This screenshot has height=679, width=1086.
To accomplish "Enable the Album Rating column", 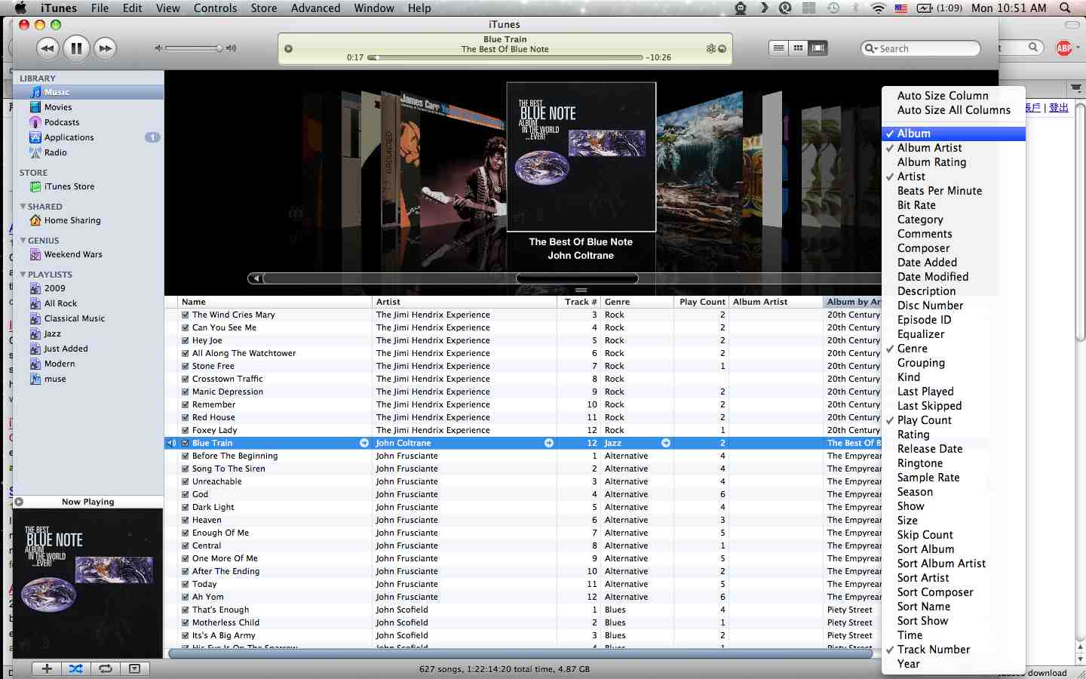I will tap(953, 162).
